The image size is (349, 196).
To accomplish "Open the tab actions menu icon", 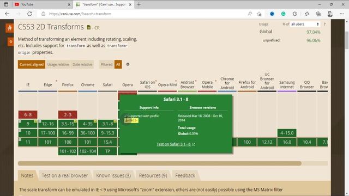I will [x=6, y=4].
